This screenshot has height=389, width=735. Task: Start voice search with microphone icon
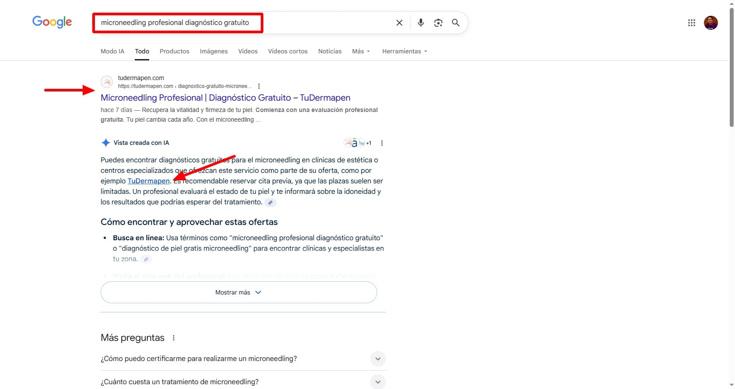pyautogui.click(x=420, y=23)
